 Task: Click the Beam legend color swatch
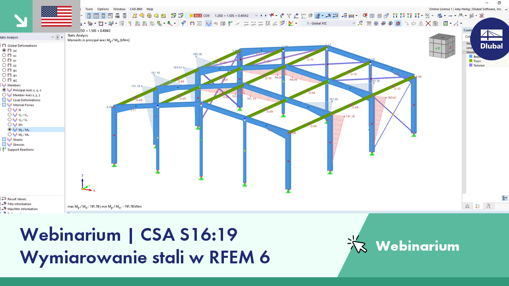(471, 57)
